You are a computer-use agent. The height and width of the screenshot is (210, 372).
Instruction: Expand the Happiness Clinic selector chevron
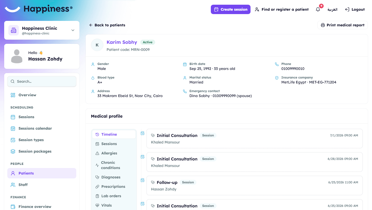[x=73, y=30]
